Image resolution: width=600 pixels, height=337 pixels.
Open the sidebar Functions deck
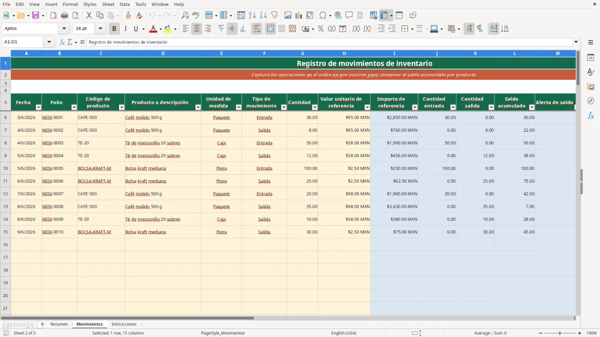tap(590, 115)
